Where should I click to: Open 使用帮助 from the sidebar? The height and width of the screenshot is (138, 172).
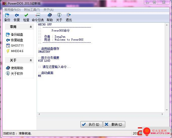click(17, 68)
